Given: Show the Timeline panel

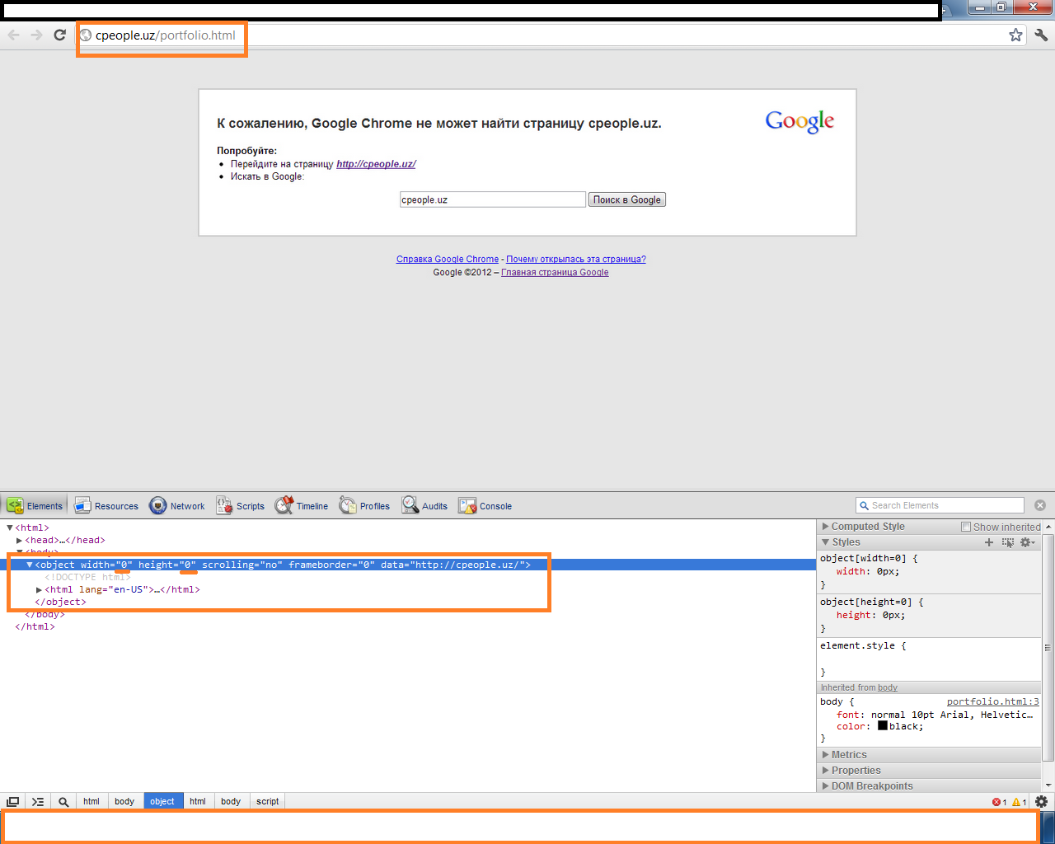Looking at the screenshot, I should pos(302,506).
